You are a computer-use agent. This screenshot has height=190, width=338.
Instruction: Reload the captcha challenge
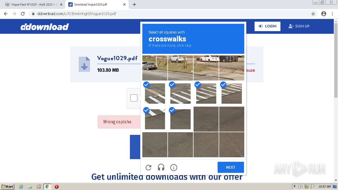148,167
